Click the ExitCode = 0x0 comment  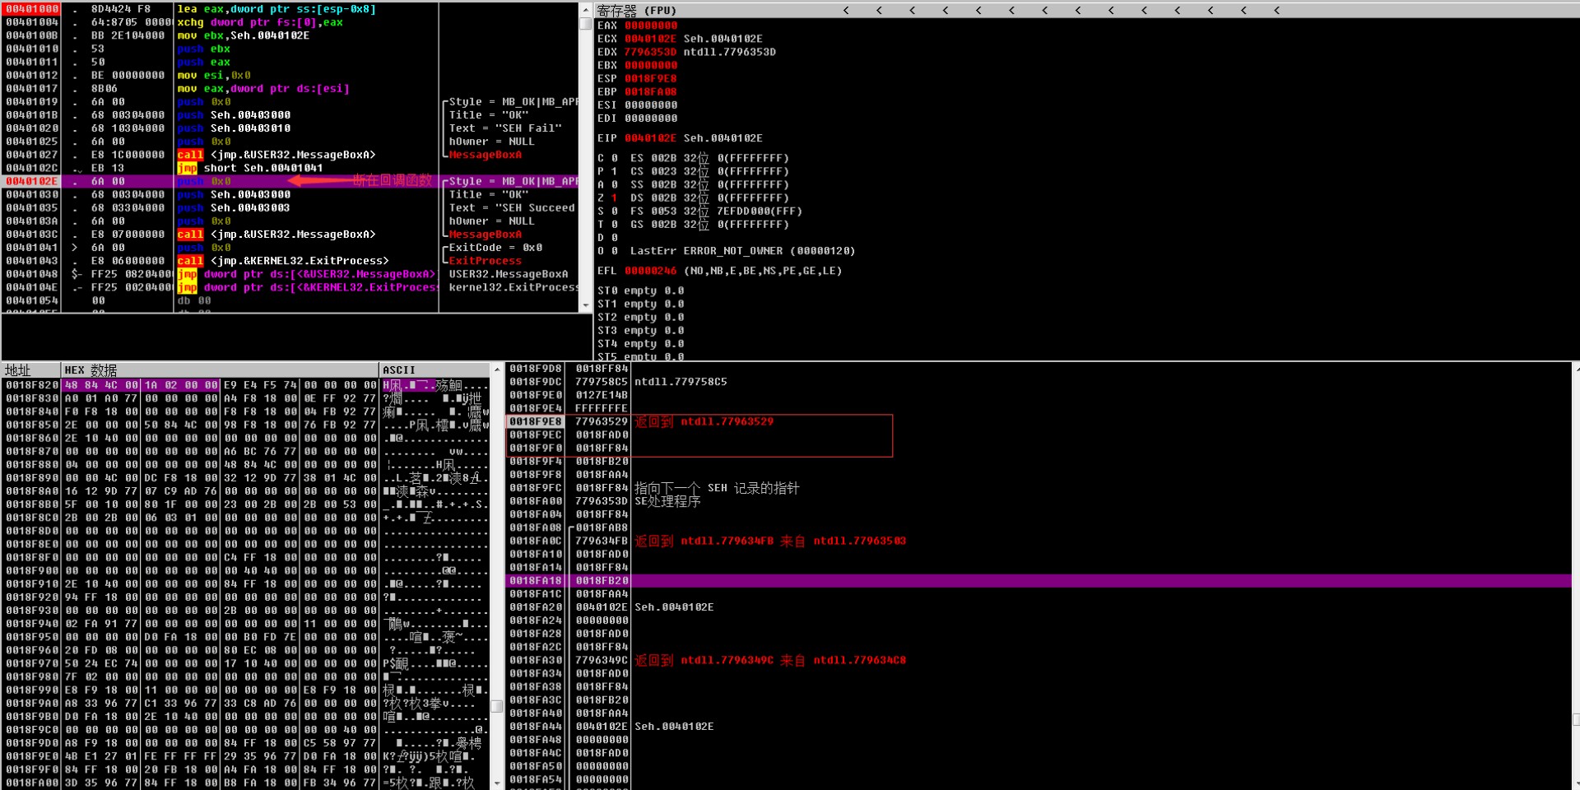click(x=495, y=247)
